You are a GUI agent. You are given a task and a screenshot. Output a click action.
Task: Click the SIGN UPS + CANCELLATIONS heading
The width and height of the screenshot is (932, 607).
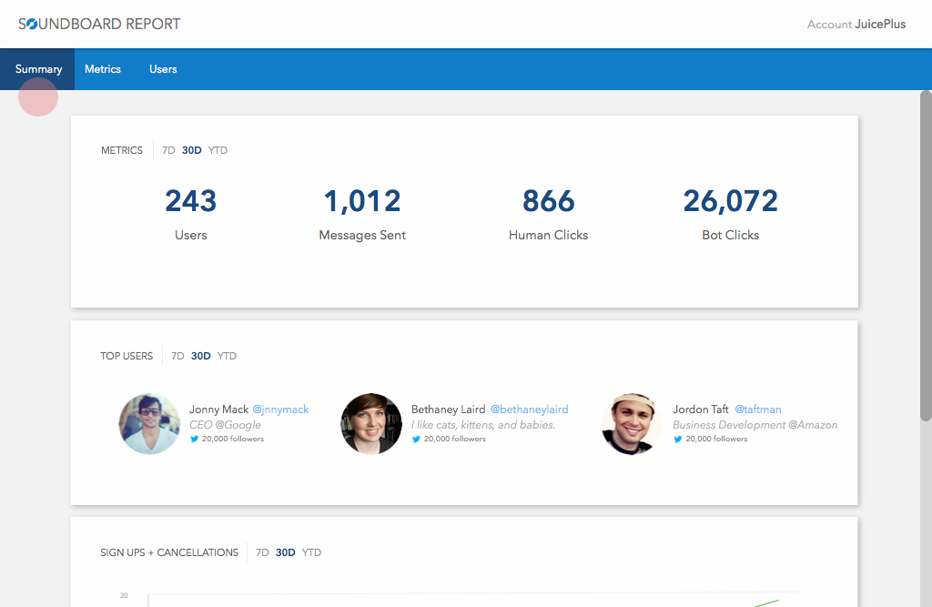(x=169, y=553)
